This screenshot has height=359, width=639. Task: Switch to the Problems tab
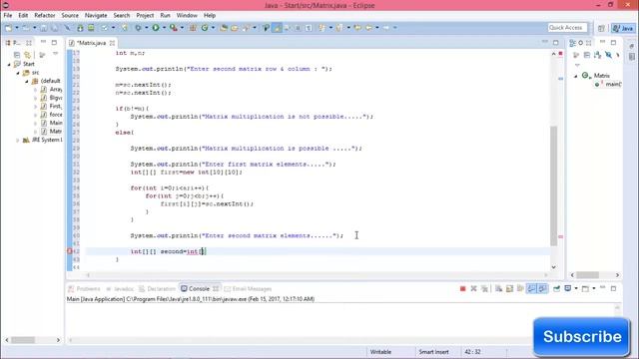pyautogui.click(x=84, y=288)
